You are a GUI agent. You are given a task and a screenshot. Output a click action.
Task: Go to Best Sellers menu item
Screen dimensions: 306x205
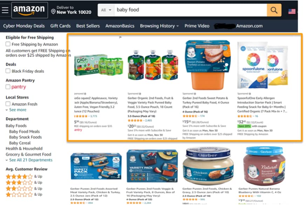(x=88, y=26)
